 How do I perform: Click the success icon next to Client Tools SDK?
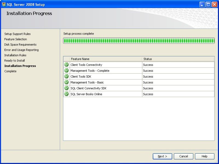66,77
